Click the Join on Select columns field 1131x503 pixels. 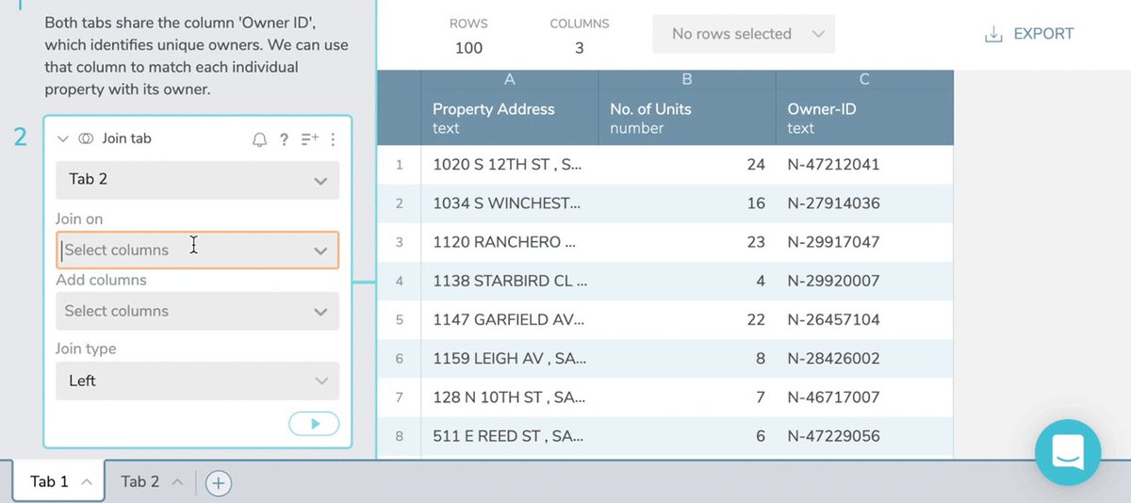click(198, 250)
